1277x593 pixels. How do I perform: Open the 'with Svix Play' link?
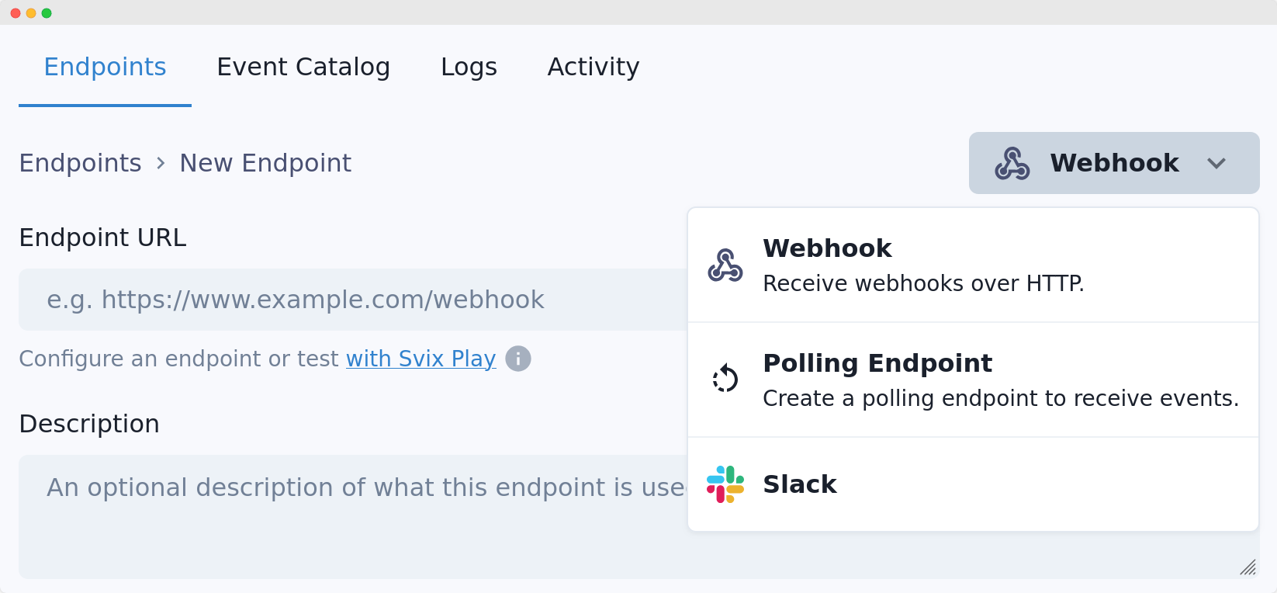click(x=420, y=359)
